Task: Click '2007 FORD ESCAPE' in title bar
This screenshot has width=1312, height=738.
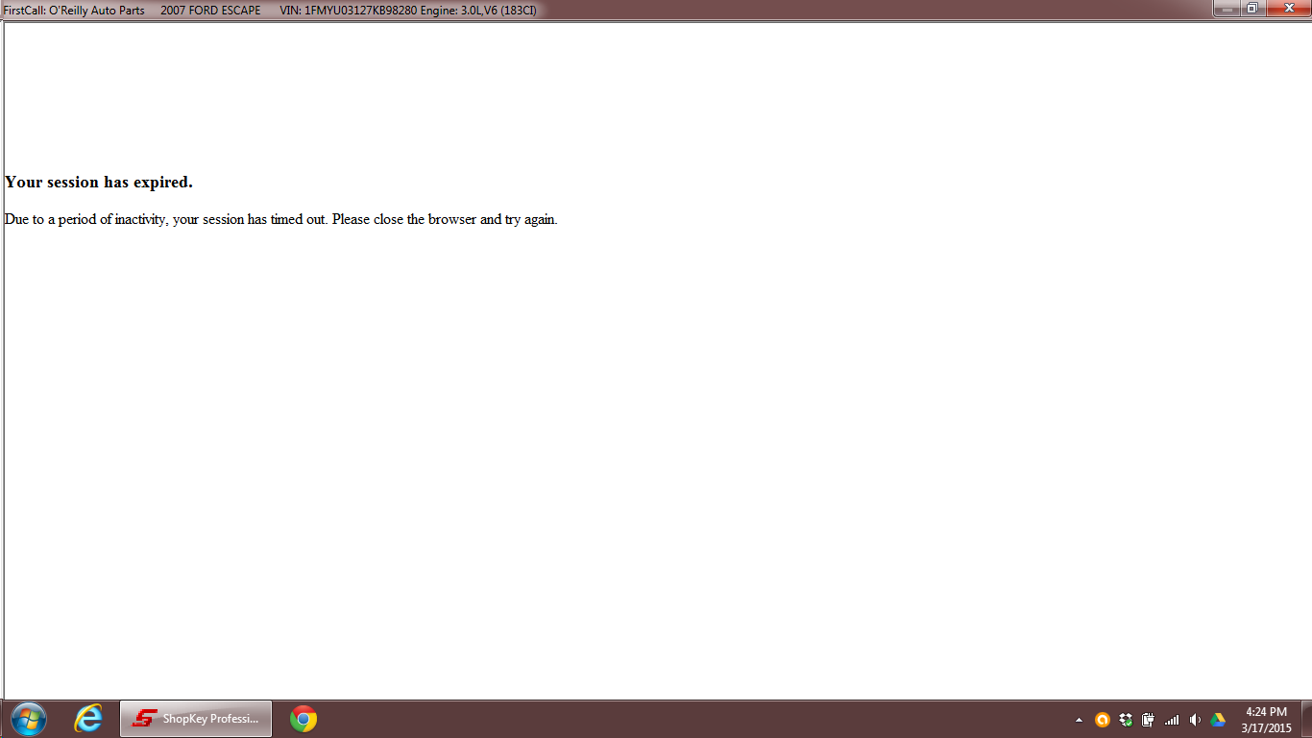Action: pos(210,11)
